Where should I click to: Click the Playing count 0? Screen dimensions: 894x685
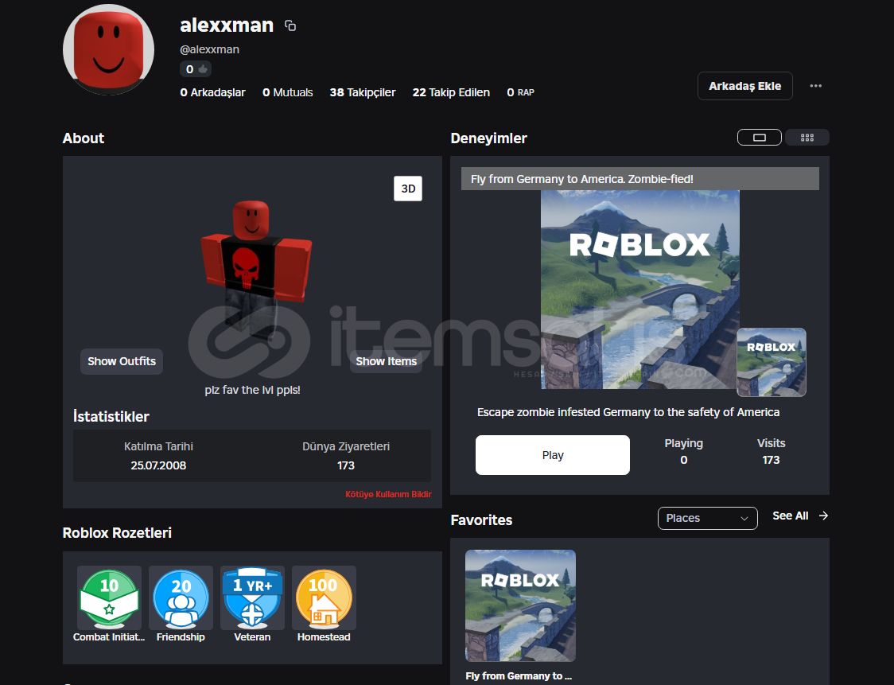[683, 460]
